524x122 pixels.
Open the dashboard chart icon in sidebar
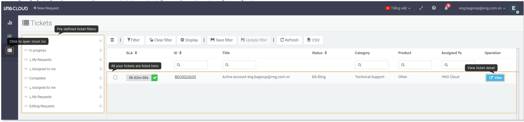[x=10, y=23]
